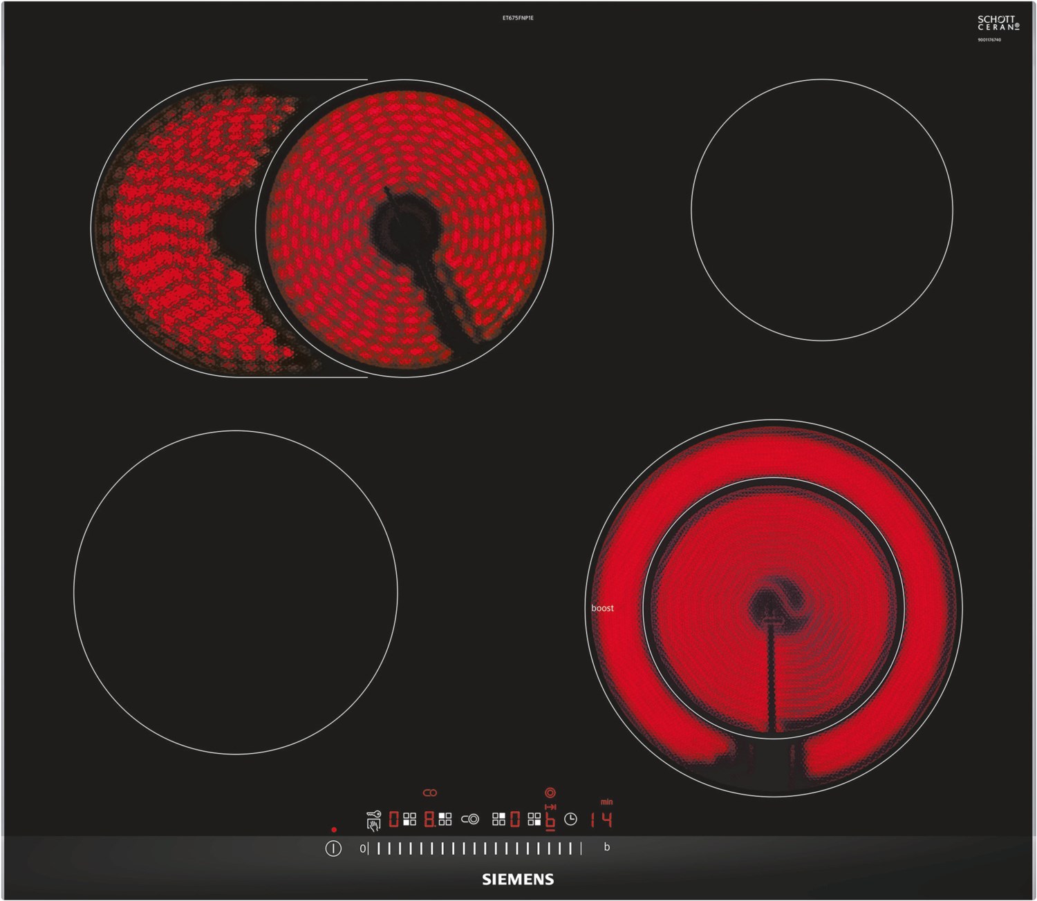Click the boost label on the dual zone
The height and width of the screenshot is (901, 1037).
(602, 608)
